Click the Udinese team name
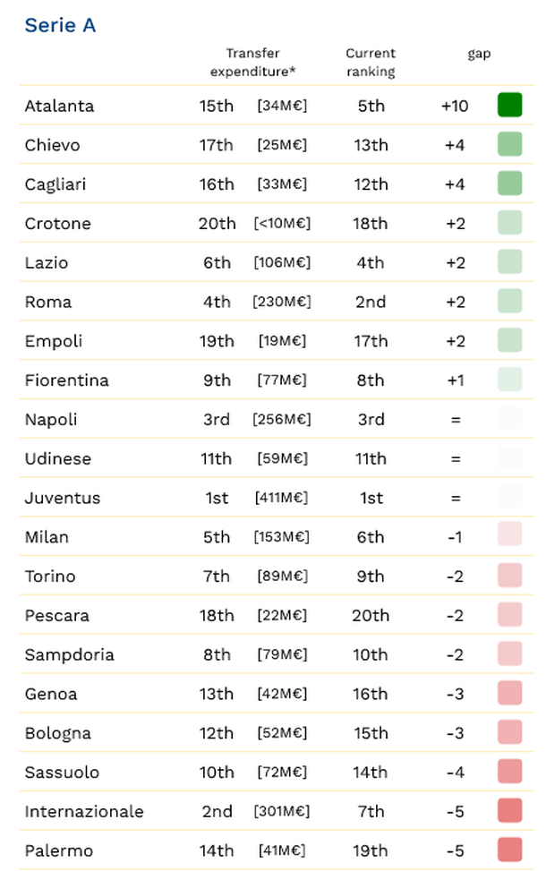The height and width of the screenshot is (871, 555). [x=58, y=458]
